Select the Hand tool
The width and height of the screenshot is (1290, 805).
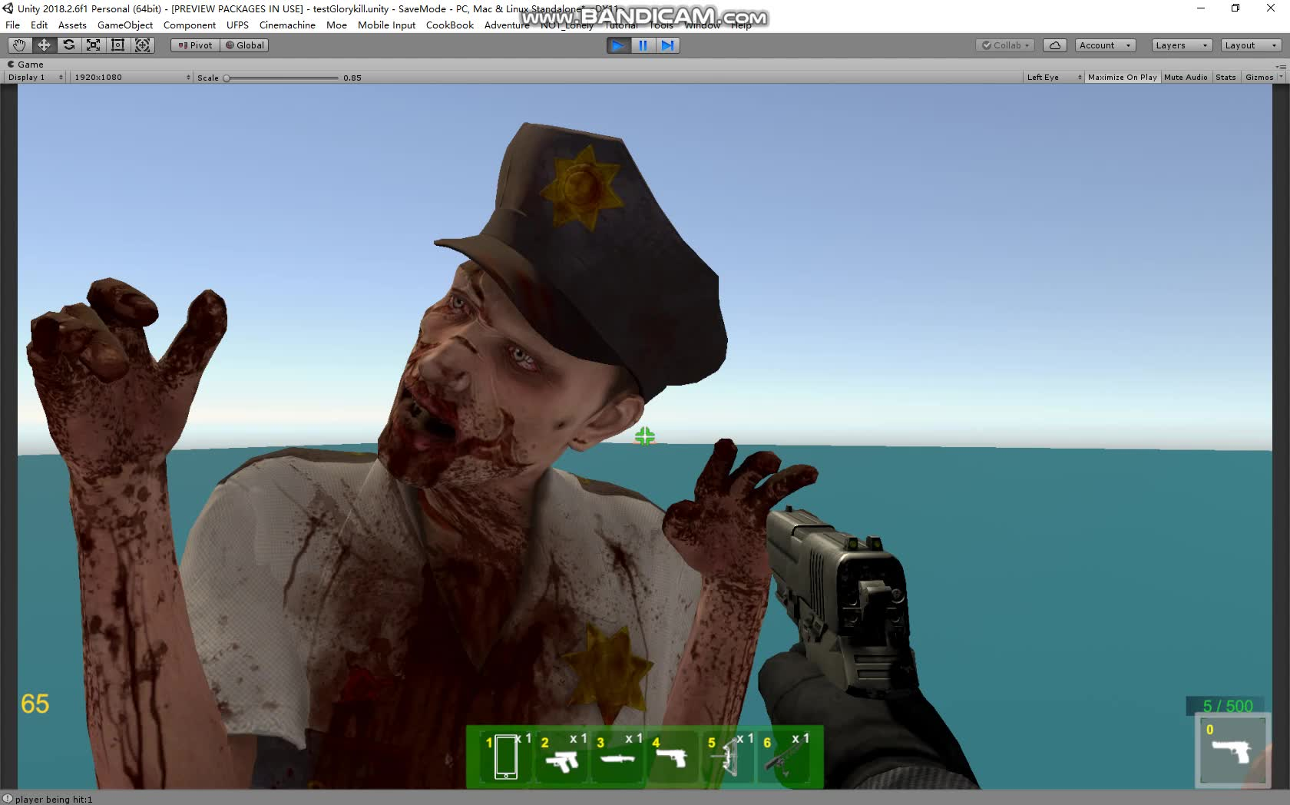click(x=19, y=45)
